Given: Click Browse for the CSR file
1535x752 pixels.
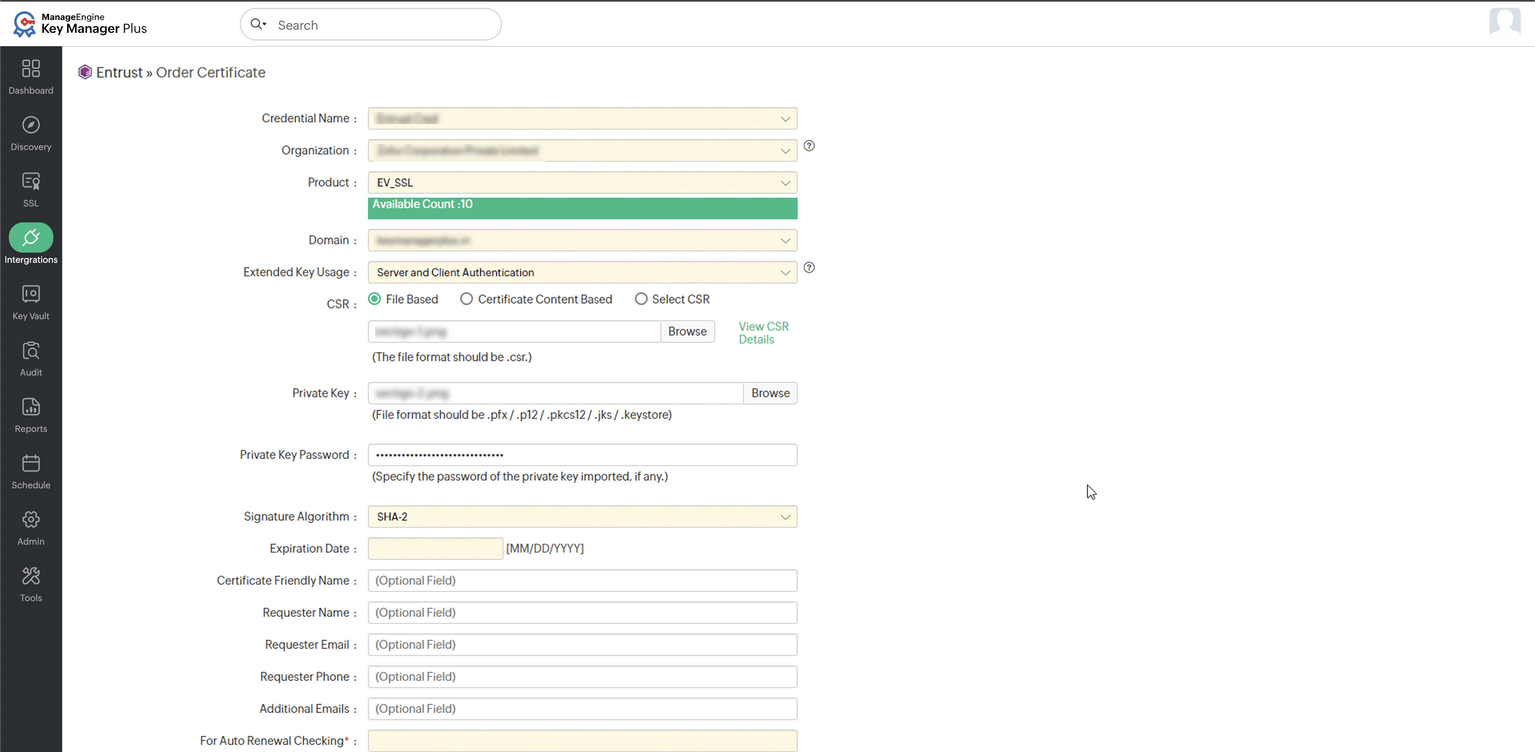Looking at the screenshot, I should coord(687,332).
